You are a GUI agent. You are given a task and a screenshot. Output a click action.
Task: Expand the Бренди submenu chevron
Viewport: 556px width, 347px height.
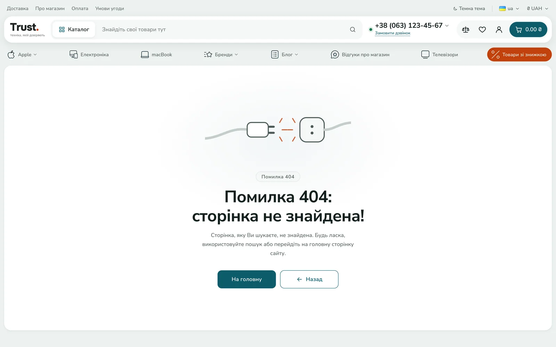click(x=236, y=54)
